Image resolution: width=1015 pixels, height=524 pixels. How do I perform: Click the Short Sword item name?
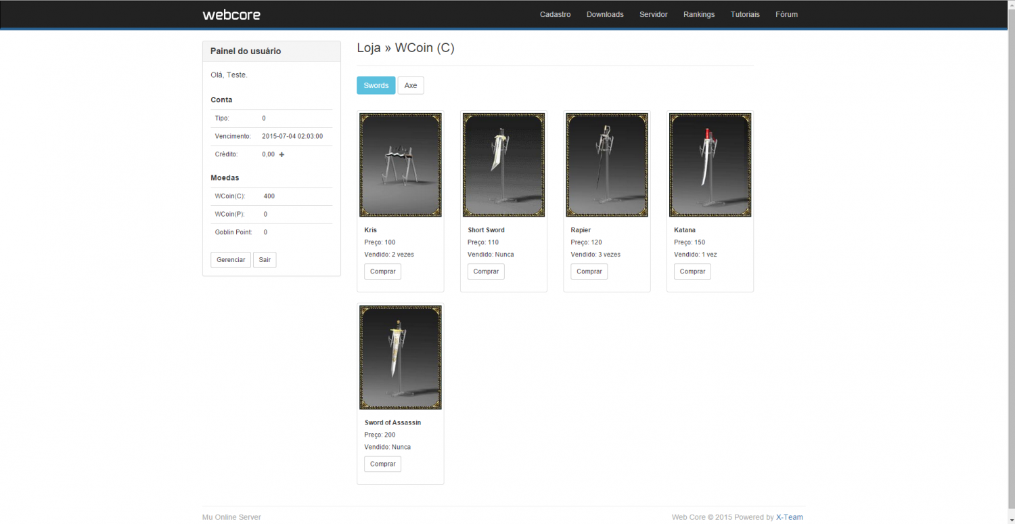tap(486, 230)
